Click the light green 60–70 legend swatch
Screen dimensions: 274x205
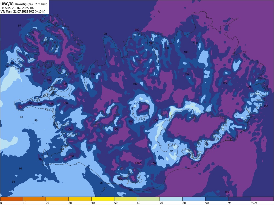[x=148, y=199]
